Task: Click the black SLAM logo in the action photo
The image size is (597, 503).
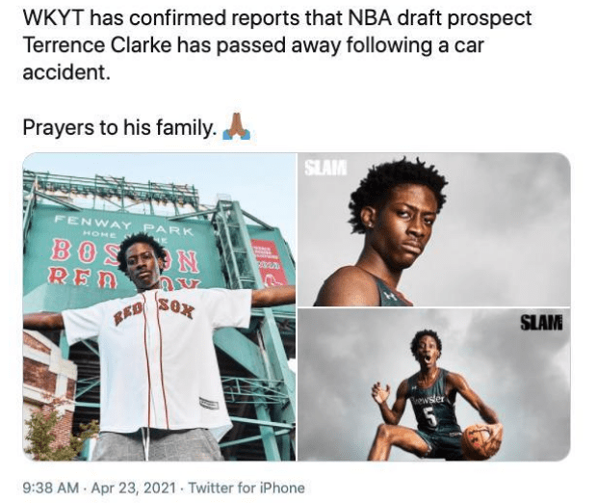Action: click(541, 323)
